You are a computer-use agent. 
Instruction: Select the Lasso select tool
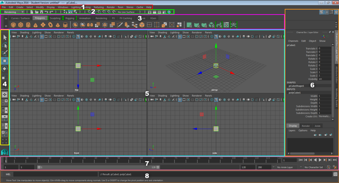pyautogui.click(x=5, y=45)
